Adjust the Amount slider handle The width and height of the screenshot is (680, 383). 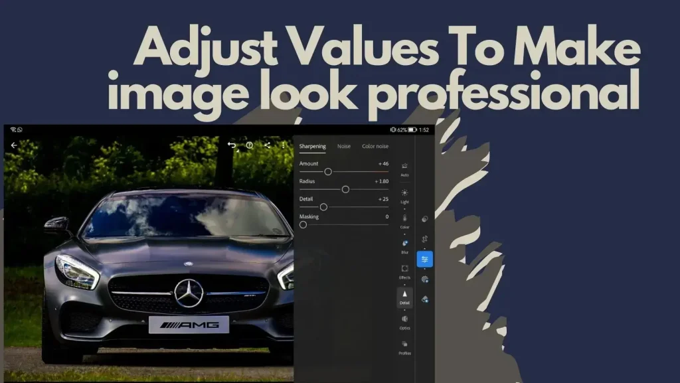[x=329, y=173]
